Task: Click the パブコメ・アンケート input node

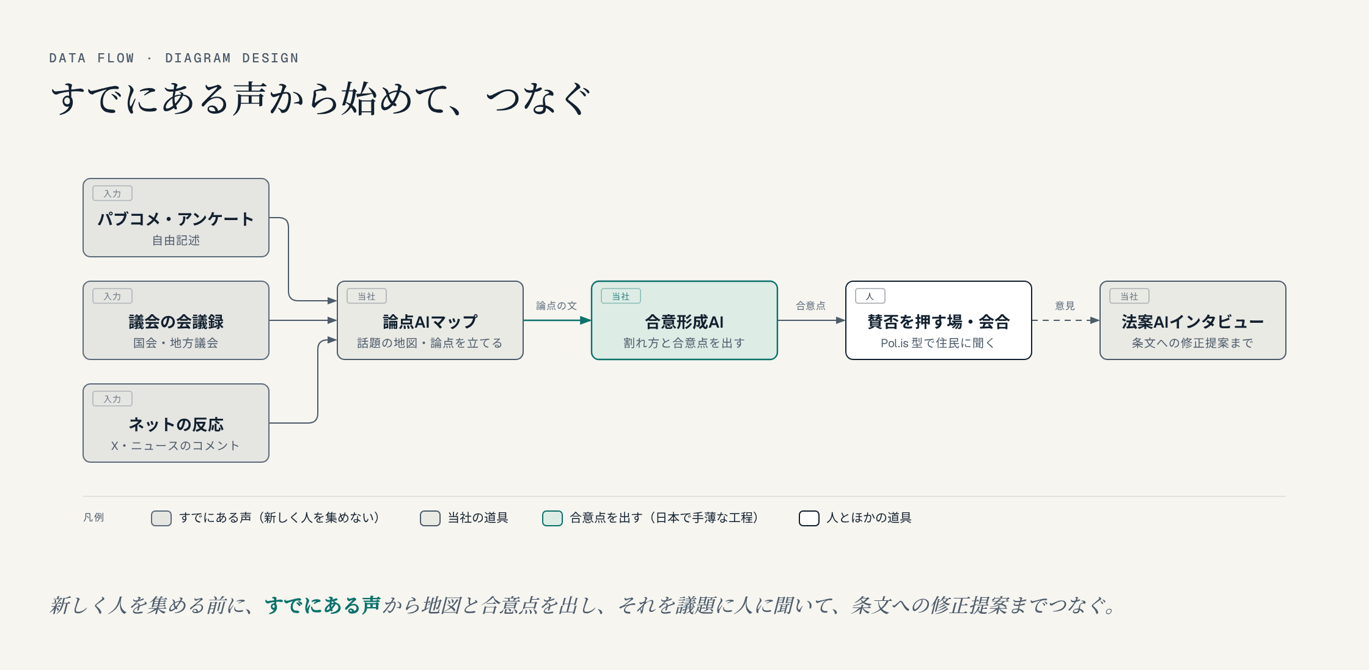Action: click(x=176, y=218)
